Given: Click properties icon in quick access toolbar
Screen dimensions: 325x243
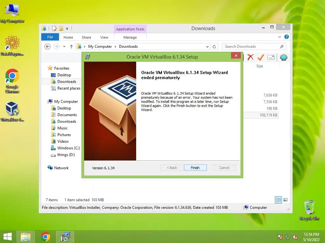Looking at the screenshot, I should [x=54, y=28].
